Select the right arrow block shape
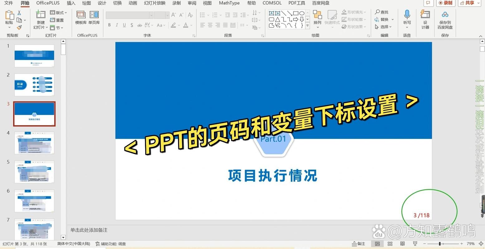Screen dimensions: 485x249 (296, 19)
